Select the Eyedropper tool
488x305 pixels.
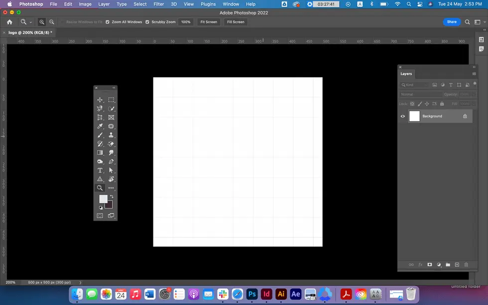[x=100, y=126]
